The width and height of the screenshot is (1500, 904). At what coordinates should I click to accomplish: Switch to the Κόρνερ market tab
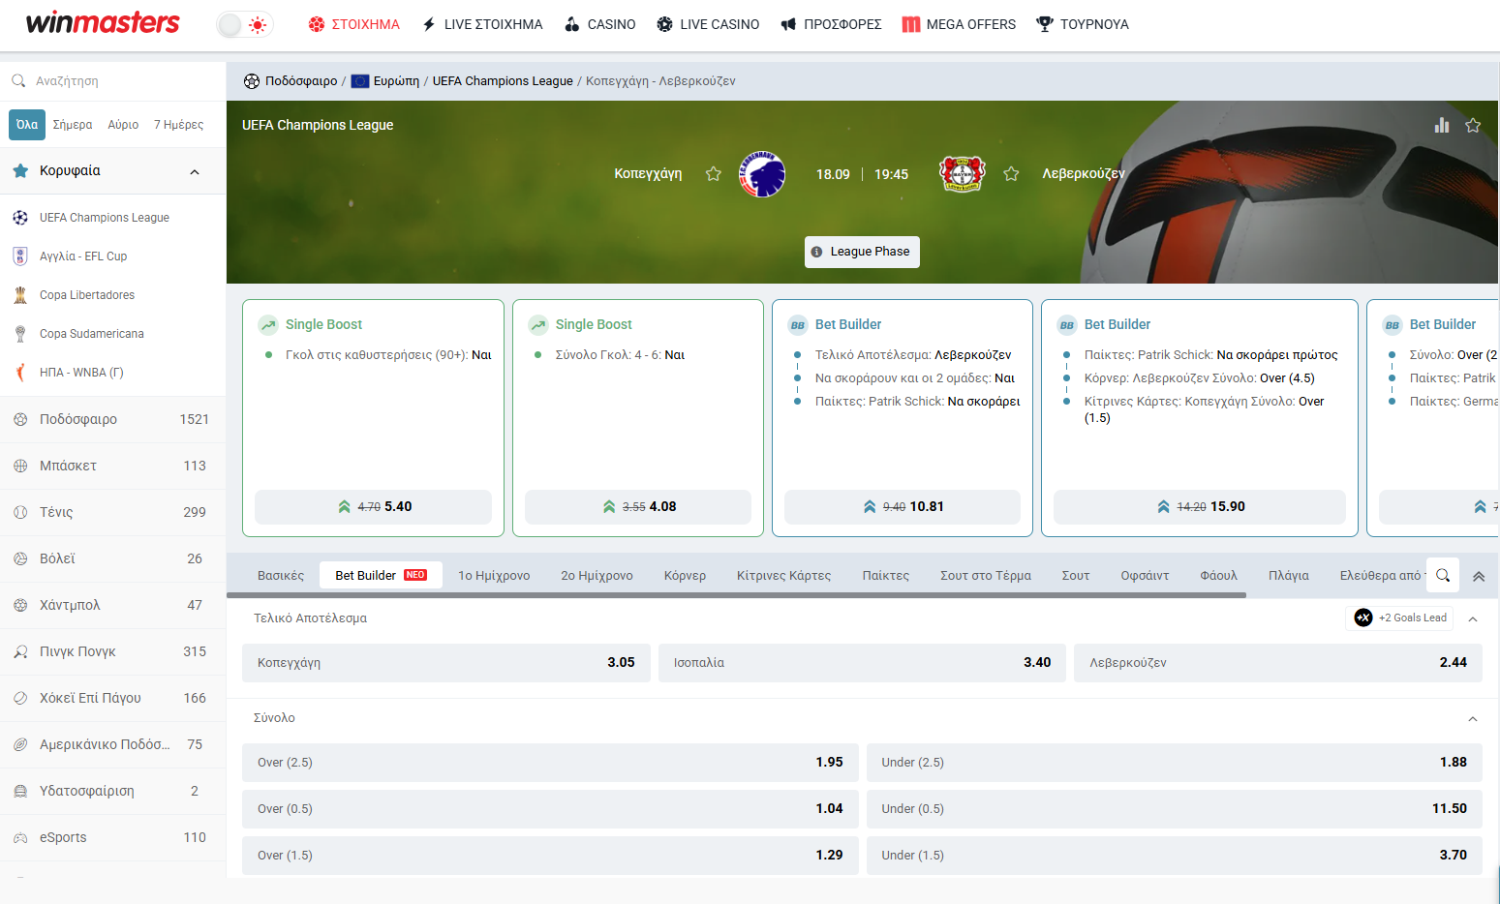click(685, 575)
